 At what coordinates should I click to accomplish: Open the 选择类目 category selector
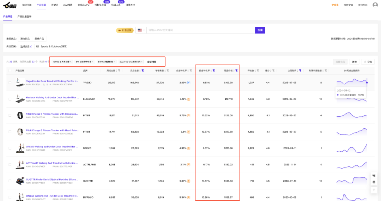click(x=26, y=46)
